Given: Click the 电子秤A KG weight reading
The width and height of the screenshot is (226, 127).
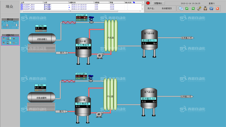Looking at the screenshot, I should [41, 28].
